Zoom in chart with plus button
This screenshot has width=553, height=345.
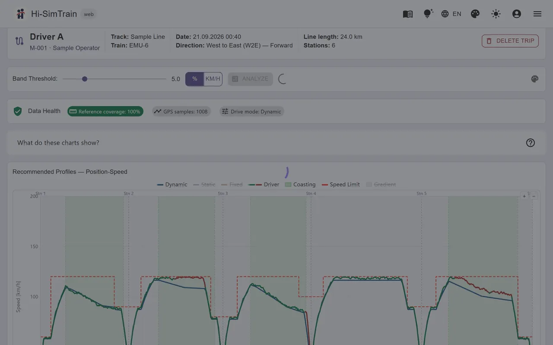coord(524,196)
